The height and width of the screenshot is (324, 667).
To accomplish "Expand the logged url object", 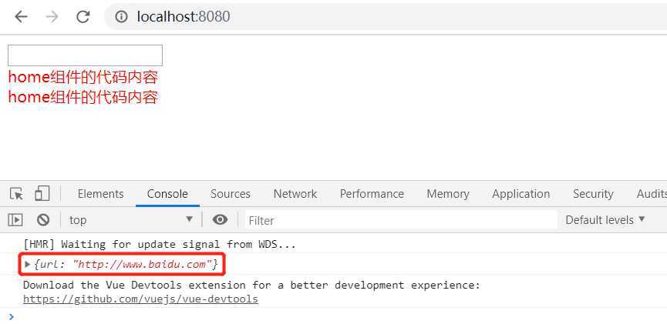I will 28,265.
